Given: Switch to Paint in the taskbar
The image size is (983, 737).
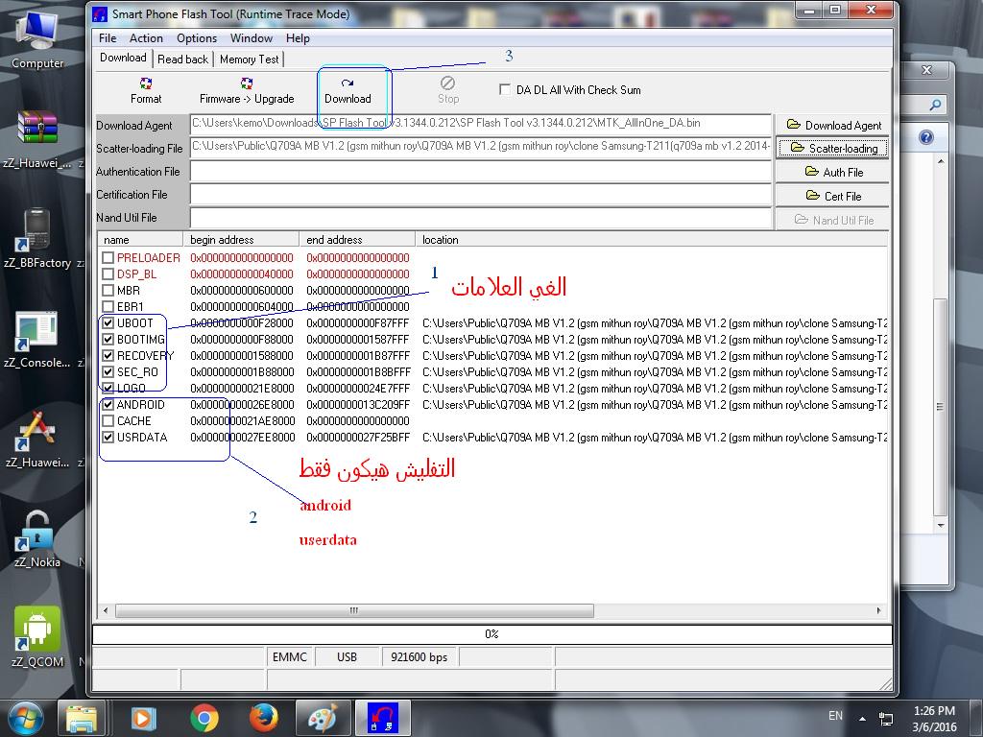Looking at the screenshot, I should coord(323,718).
